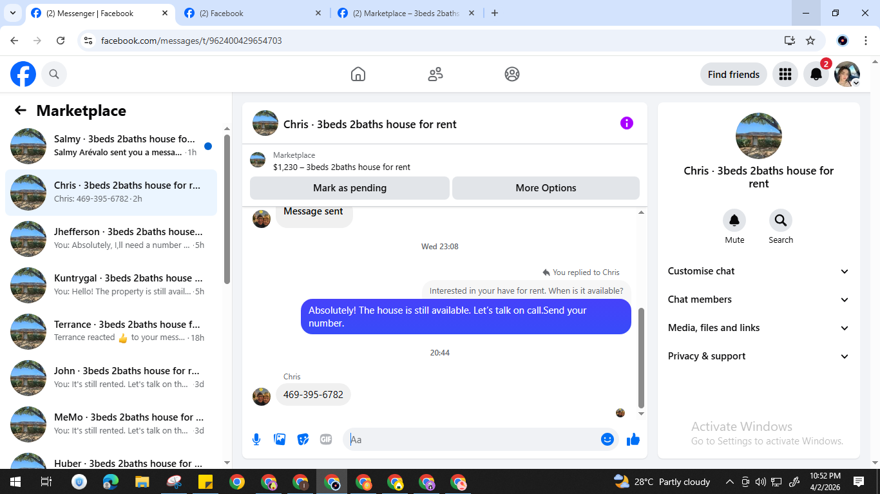The width and height of the screenshot is (880, 494).
Task: Open the account profile picture menu
Action: 847,74
